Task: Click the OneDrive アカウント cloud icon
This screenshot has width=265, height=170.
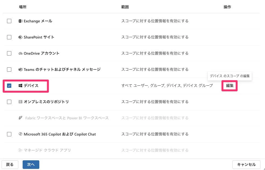Action: 20,53
